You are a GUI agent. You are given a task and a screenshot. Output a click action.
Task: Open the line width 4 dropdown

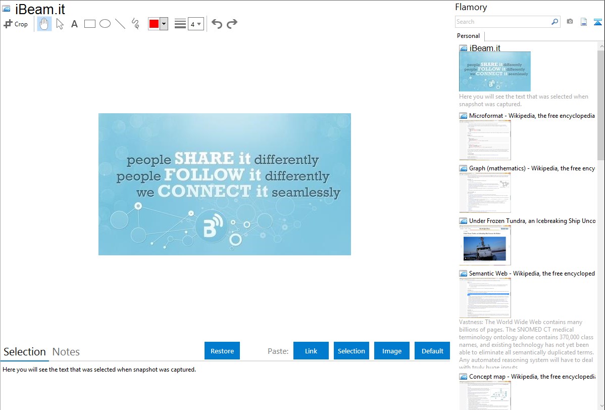tap(195, 24)
